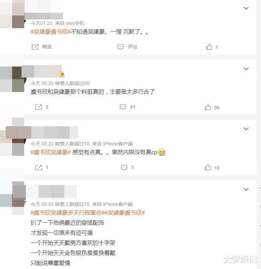This screenshot has width=261, height=269.
Task: Open the blurred username on second post
Action: pyautogui.click(x=41, y=71)
